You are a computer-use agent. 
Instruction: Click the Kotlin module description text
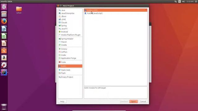pyautogui.click(x=95, y=88)
